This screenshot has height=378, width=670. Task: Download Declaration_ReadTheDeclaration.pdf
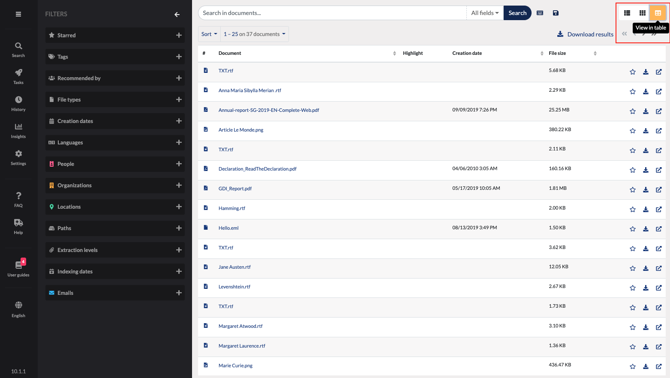(646, 170)
